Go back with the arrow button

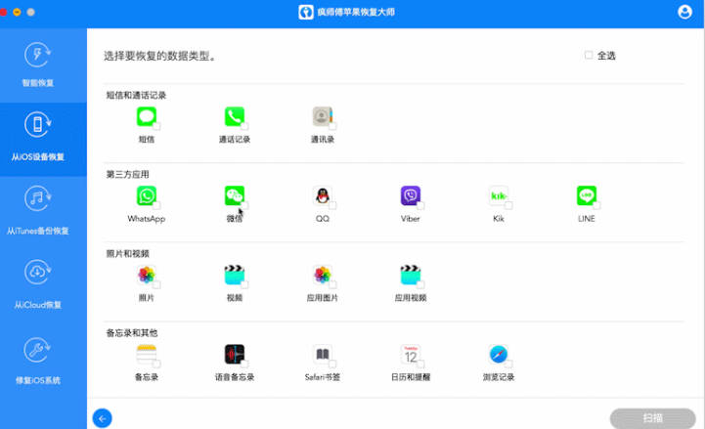pyautogui.click(x=103, y=418)
